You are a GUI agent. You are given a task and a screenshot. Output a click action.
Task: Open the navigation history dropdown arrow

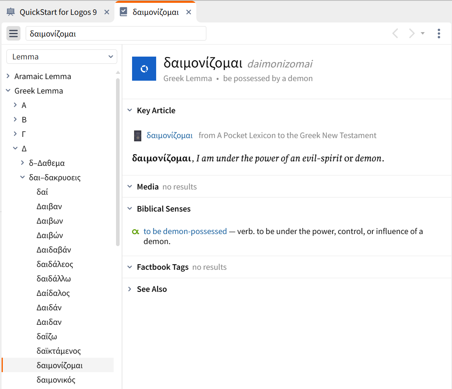pyautogui.click(x=423, y=34)
